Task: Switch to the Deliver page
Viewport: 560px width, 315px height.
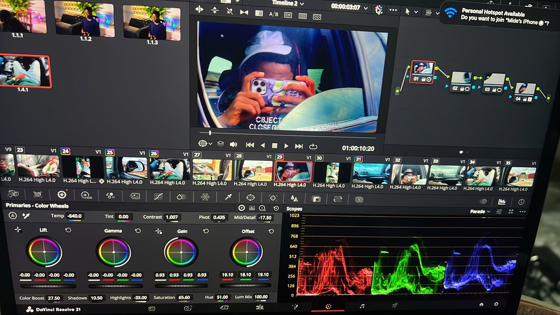Action: coord(395,305)
